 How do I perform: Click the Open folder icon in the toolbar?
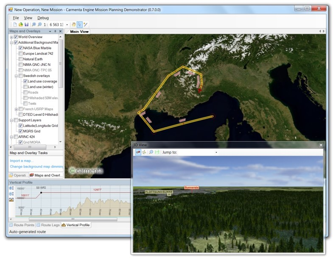tap(21, 25)
